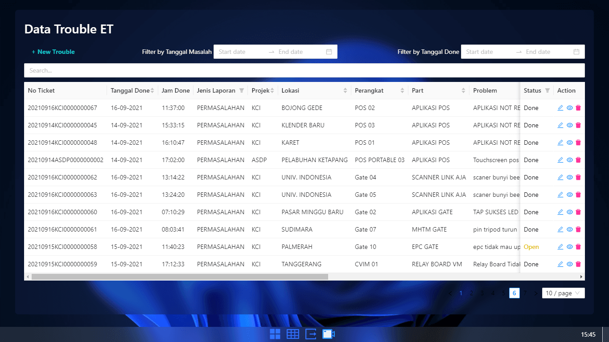The width and height of the screenshot is (609, 342).
Task: Show details of PELABUHAN KETAPANG ticket via eye
Action: tap(569, 160)
